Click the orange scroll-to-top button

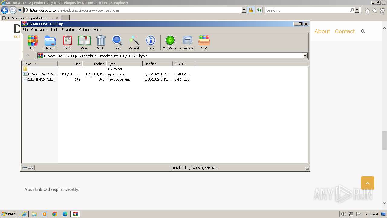point(368,183)
